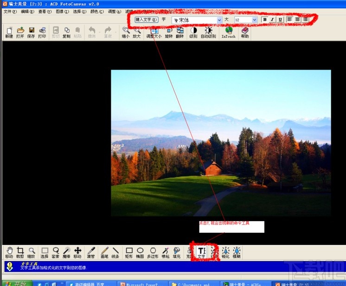The height and width of the screenshot is (286, 346).
Task: Toggle bold (B) text formatting
Action: [x=265, y=19]
